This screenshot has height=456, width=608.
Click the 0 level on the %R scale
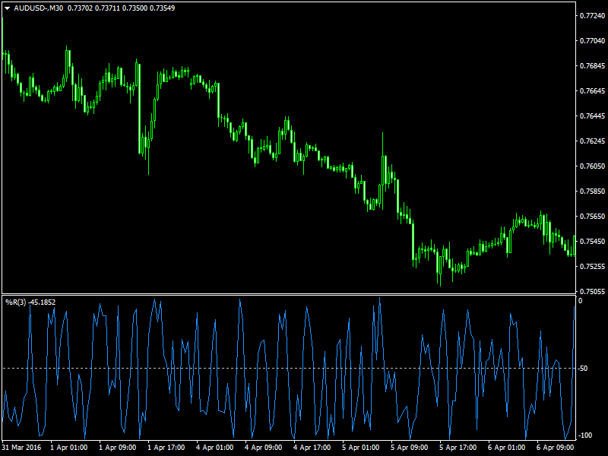pos(581,301)
